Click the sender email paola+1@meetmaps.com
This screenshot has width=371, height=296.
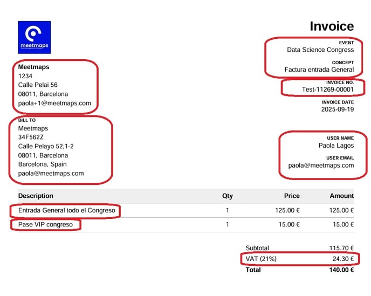[x=54, y=103]
